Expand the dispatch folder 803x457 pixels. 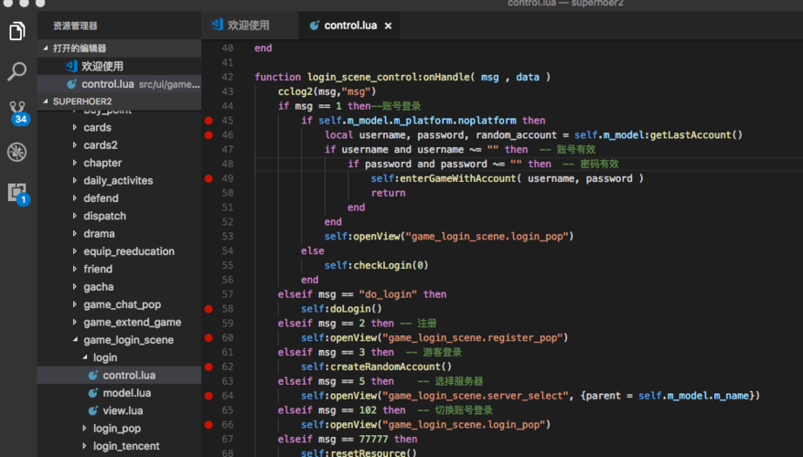(x=119, y=216)
